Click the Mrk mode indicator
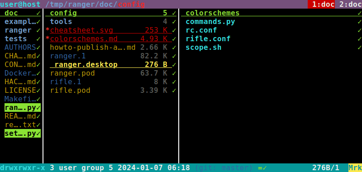This screenshot has width=362, height=172. 355,167
